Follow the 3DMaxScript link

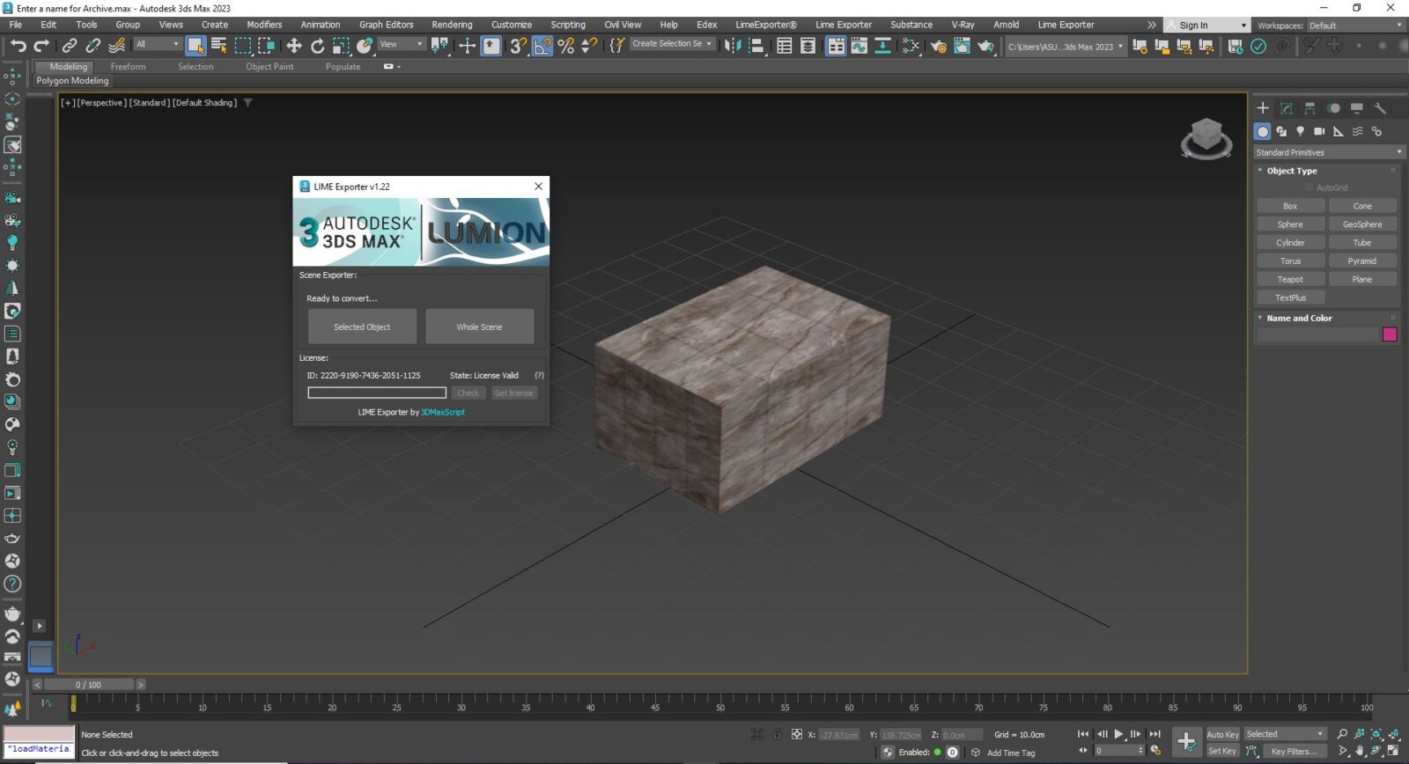[443, 412]
